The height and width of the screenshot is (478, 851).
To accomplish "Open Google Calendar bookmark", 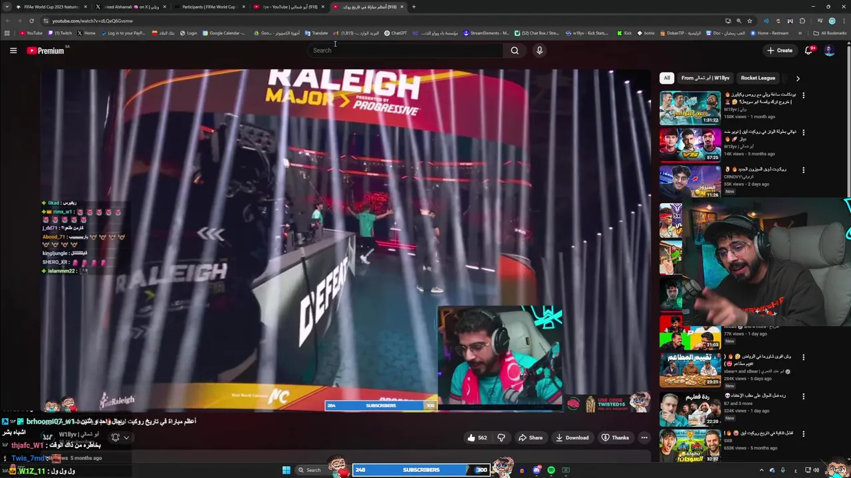I will (225, 33).
